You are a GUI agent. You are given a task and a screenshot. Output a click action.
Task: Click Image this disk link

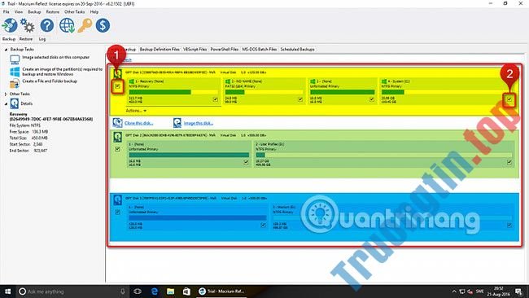199,123
